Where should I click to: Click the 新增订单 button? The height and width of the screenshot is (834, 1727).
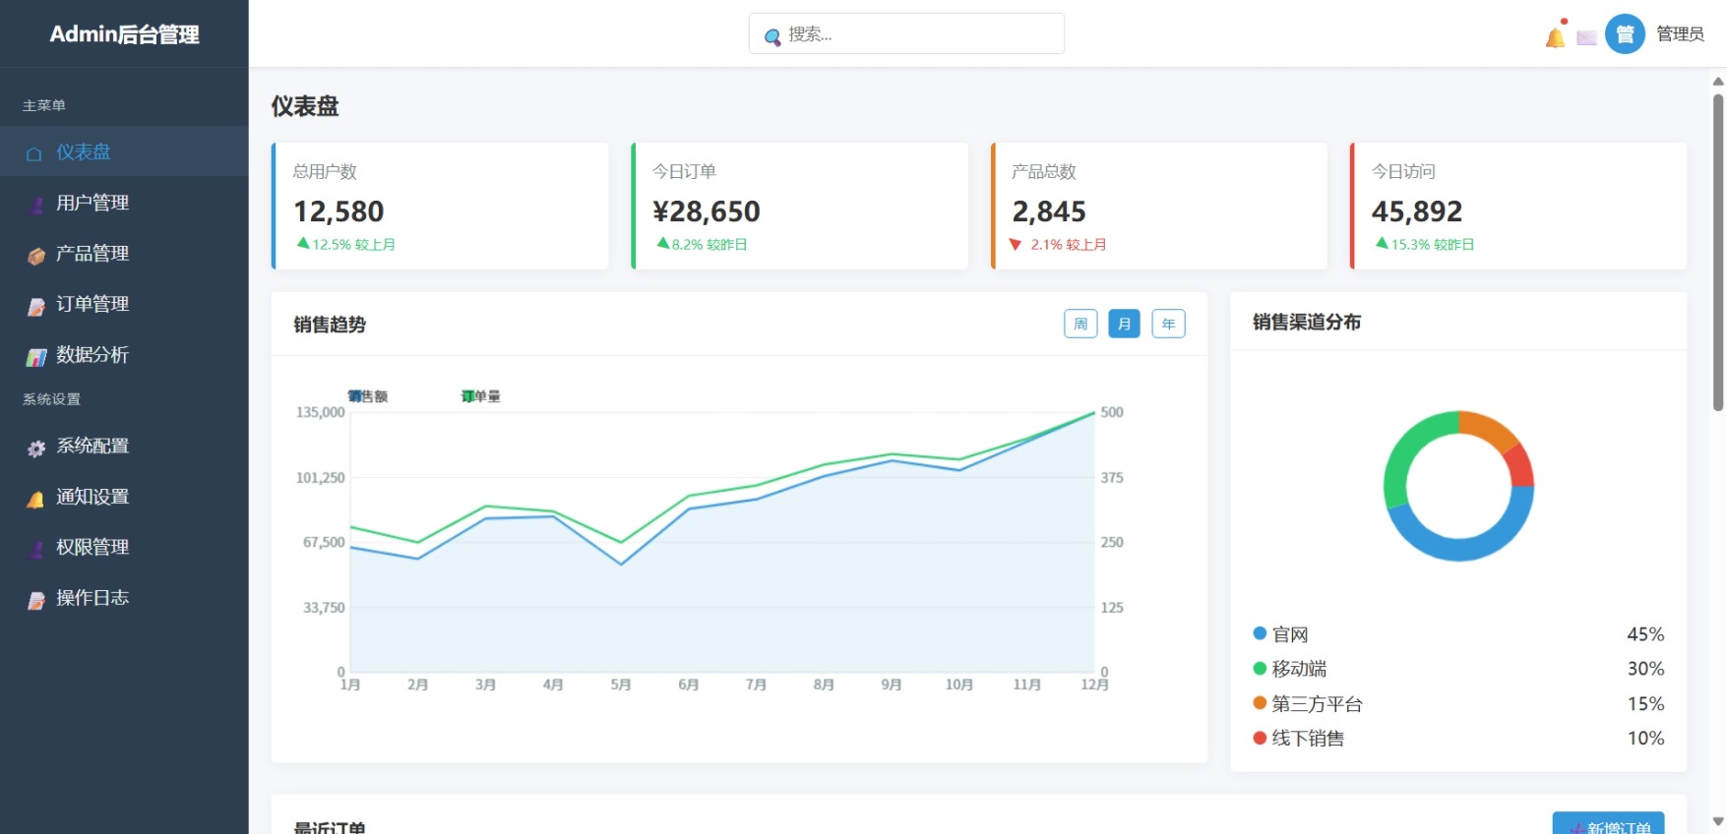click(x=1608, y=824)
